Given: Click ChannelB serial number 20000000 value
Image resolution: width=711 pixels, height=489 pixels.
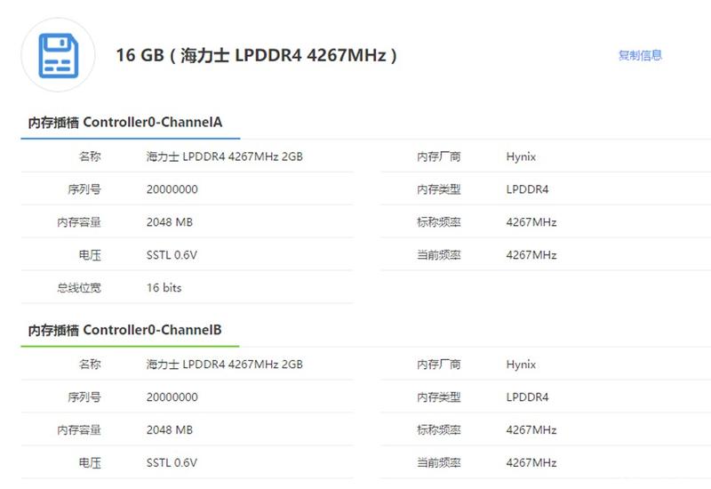Looking at the screenshot, I should [x=172, y=397].
